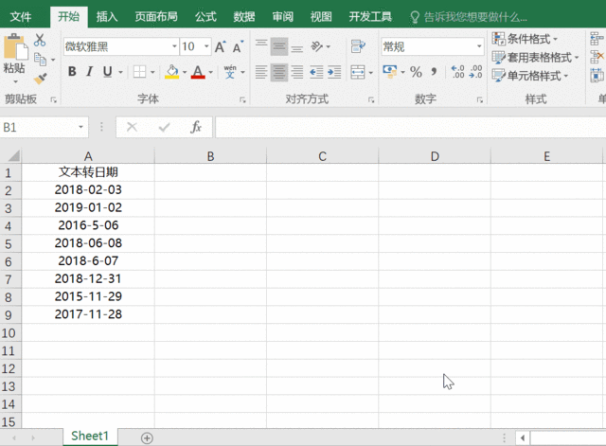Open the font size dropdown
The height and width of the screenshot is (446, 606).
point(206,46)
